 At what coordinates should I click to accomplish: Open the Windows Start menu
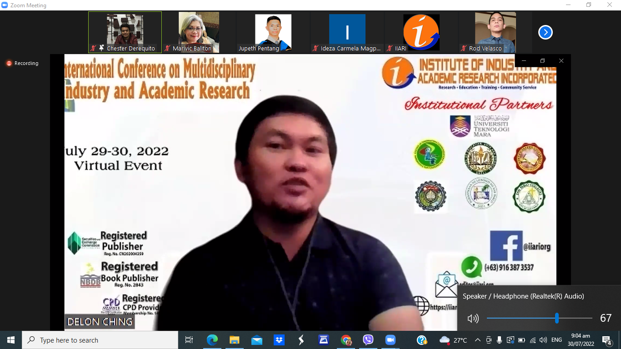(x=11, y=340)
